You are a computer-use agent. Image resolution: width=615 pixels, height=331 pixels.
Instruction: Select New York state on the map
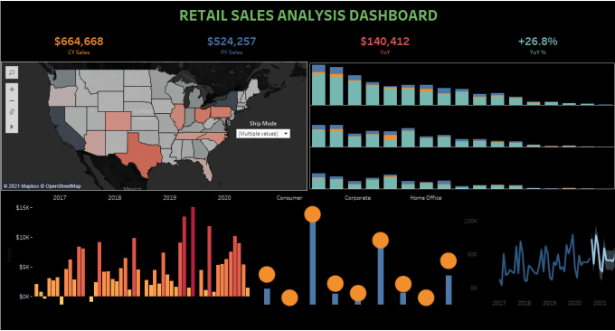[x=230, y=100]
